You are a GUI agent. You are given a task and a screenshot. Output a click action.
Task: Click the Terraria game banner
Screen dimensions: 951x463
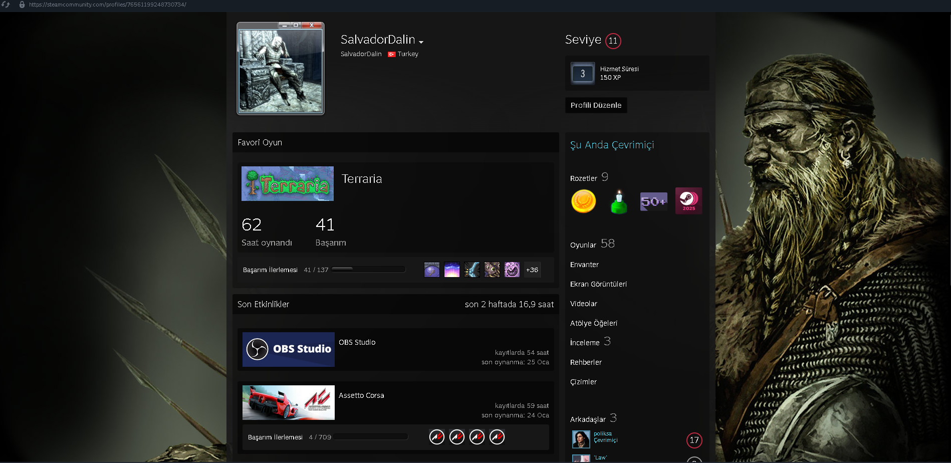pyautogui.click(x=288, y=184)
